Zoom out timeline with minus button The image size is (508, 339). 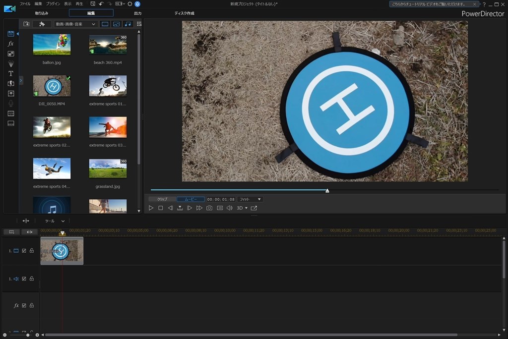pyautogui.click(x=4, y=335)
